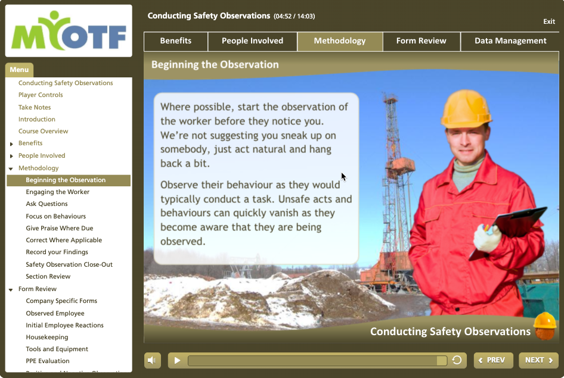Switch to the Data Management tab
This screenshot has height=378, width=564.
(x=510, y=41)
